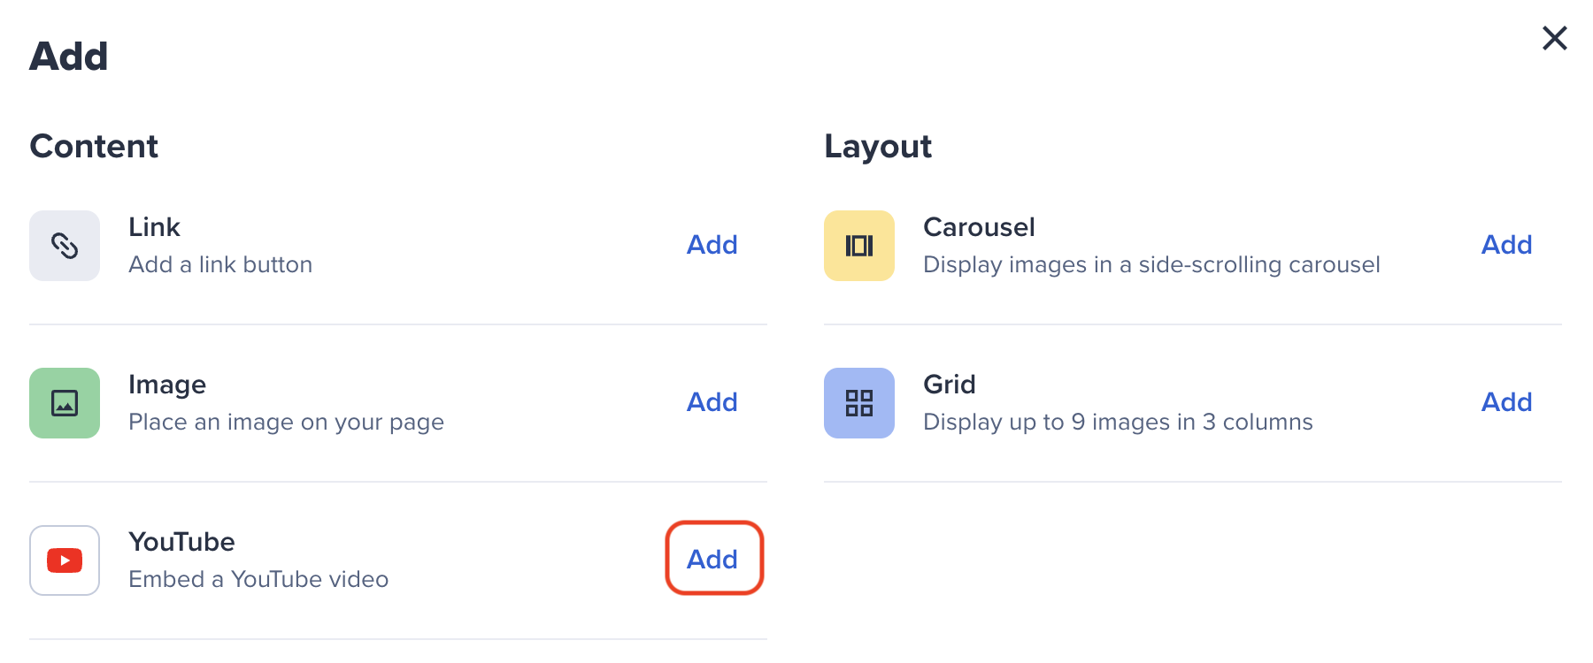Select the Grid title text
The width and height of the screenshot is (1593, 663).
950,385
